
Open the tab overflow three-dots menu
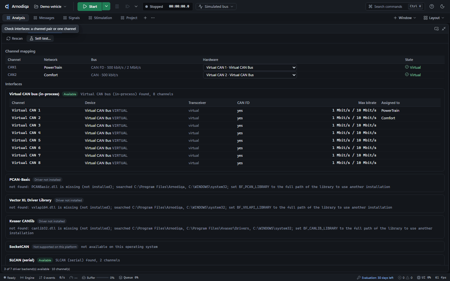[x=153, y=18]
